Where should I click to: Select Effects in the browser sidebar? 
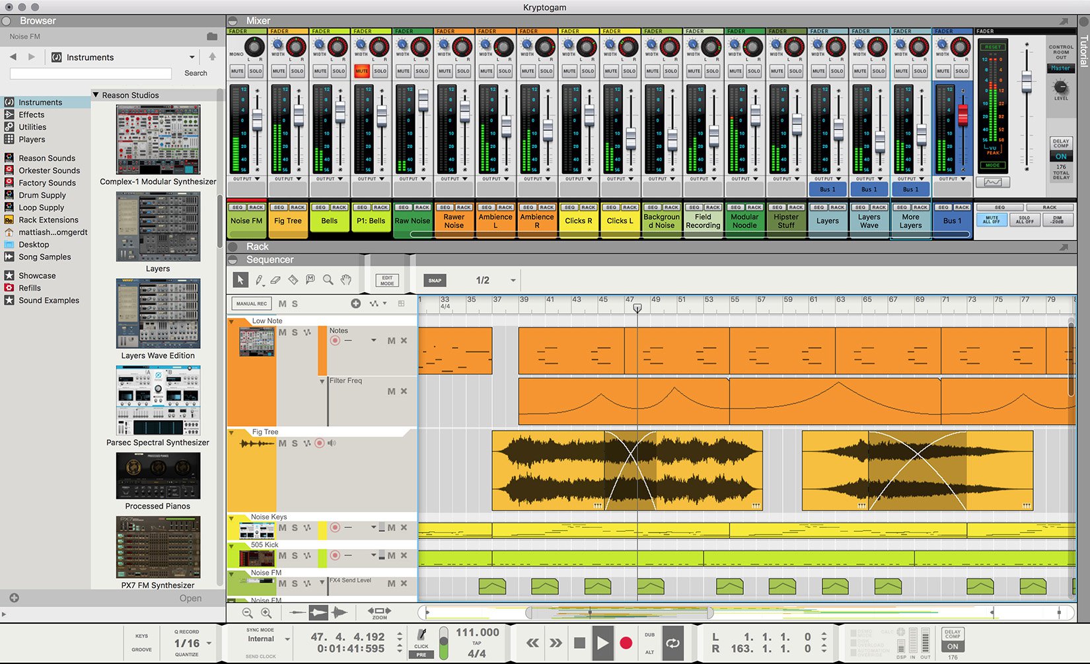(32, 114)
